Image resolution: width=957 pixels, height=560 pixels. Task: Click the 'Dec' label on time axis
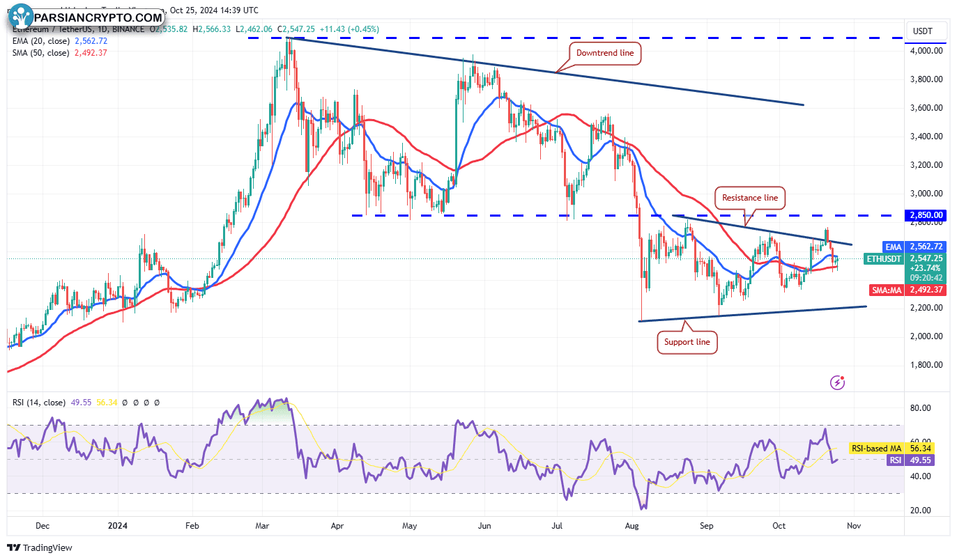click(43, 527)
